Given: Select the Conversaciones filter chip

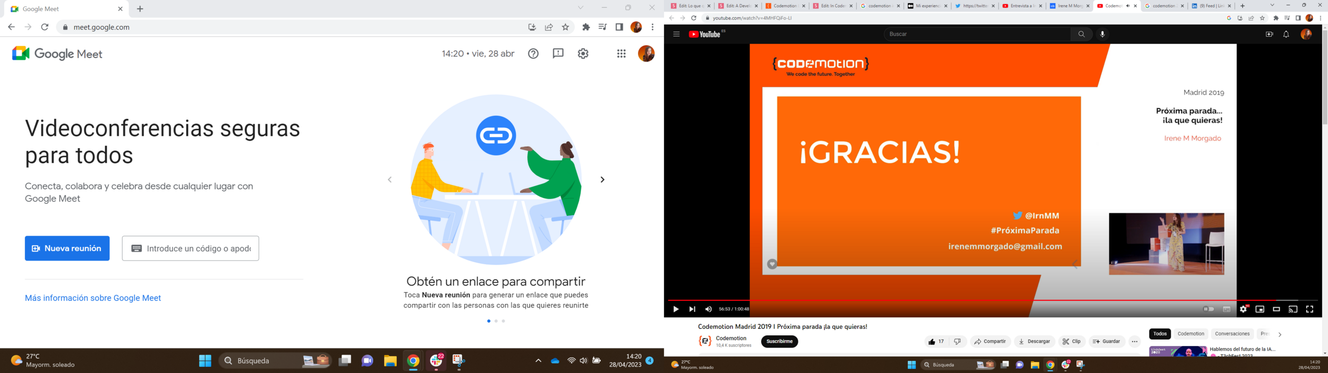Looking at the screenshot, I should click(1232, 334).
